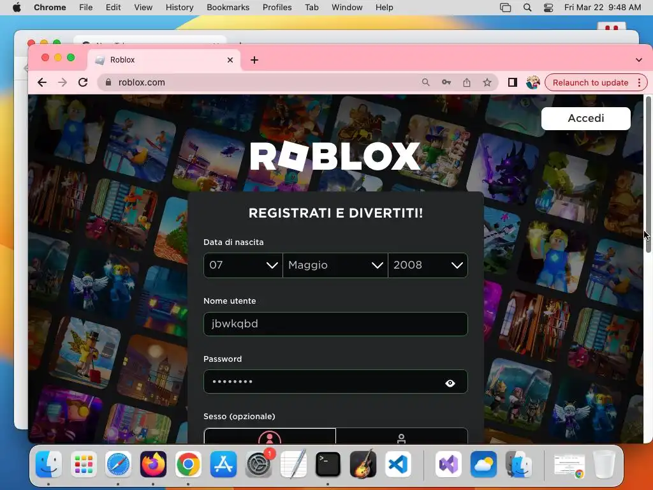
Task: Click the zoom magnifier icon in address bar
Action: (425, 82)
